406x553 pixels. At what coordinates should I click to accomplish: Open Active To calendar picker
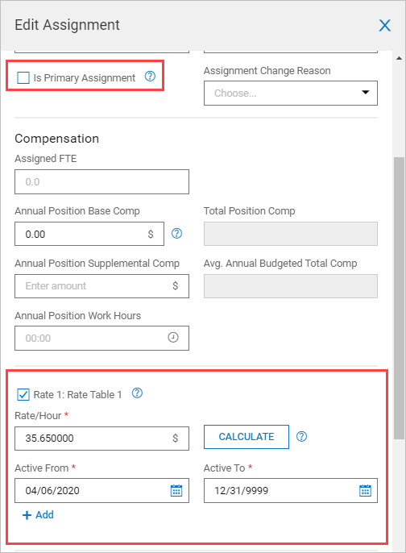pos(365,491)
